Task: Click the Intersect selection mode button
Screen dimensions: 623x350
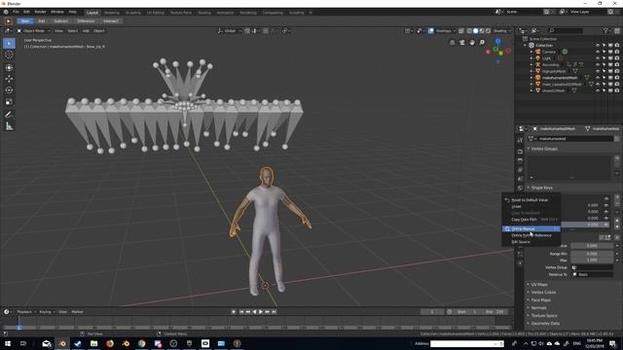Action: point(111,21)
